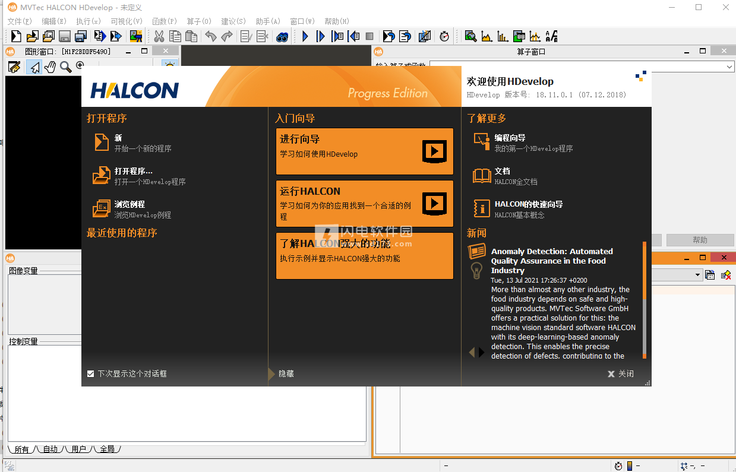736x472 pixels.
Task: Open the zoom window tool icon
Action: tap(470, 36)
